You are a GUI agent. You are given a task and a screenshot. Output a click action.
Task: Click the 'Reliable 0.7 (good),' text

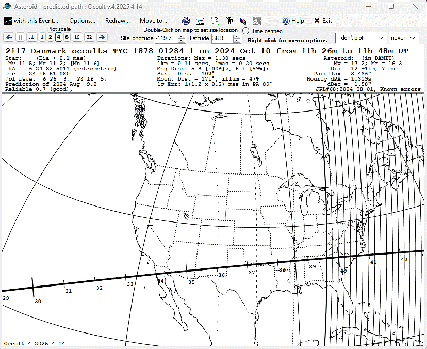click(x=39, y=89)
